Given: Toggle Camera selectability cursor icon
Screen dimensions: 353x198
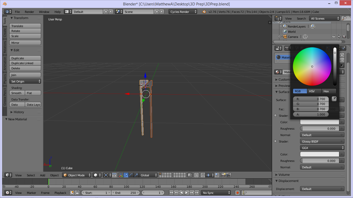Looking at the screenshot, I should click(339, 37).
